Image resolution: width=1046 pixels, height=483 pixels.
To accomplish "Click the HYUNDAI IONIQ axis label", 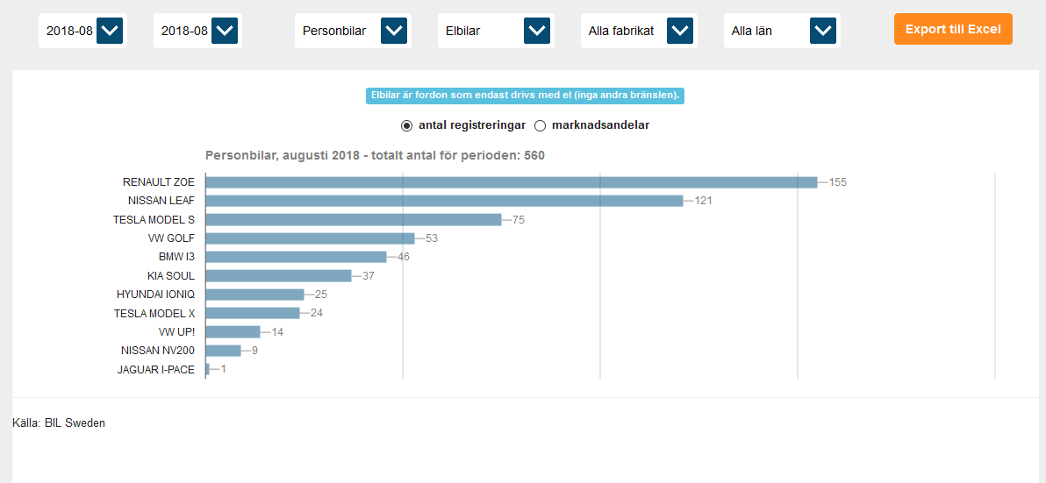I will tap(156, 294).
